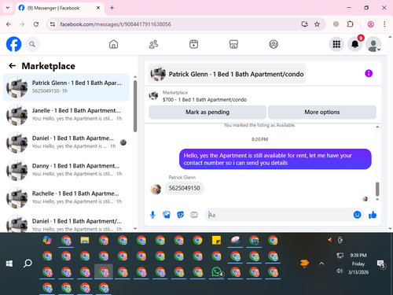Select the Messenger | Facebook tab
This screenshot has width=393, height=295.
click(x=60, y=8)
